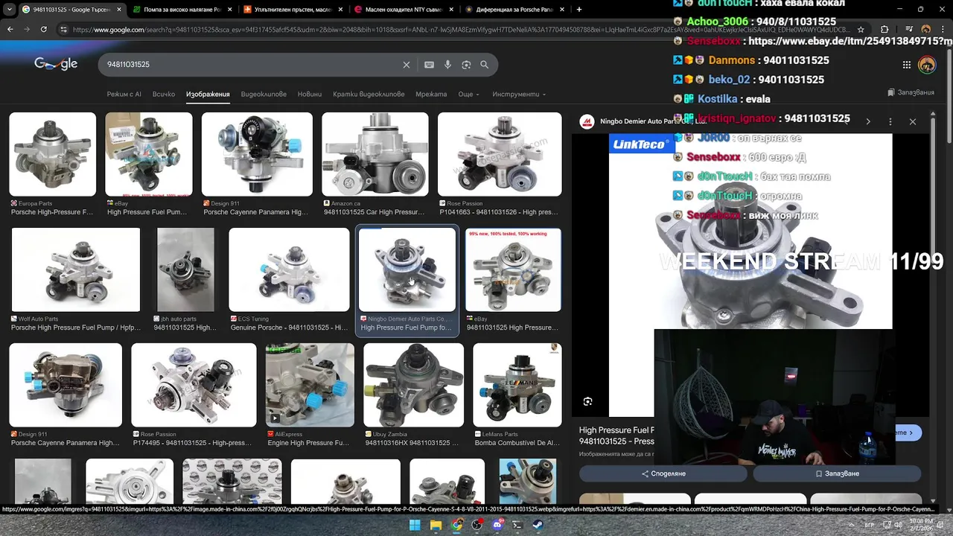Screen dimensions: 953x536
Task: Switch to Мрежата tab
Action: click(x=431, y=95)
